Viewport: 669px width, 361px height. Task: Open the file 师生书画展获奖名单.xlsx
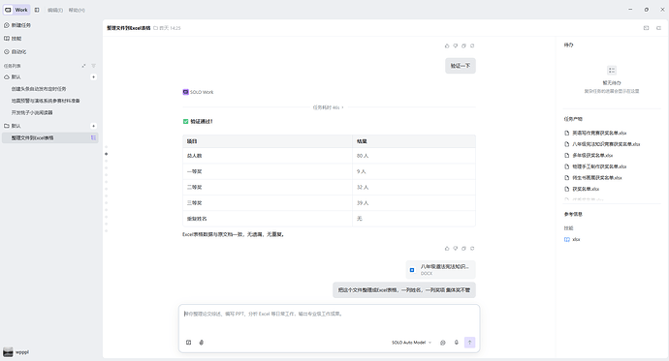tap(593, 177)
